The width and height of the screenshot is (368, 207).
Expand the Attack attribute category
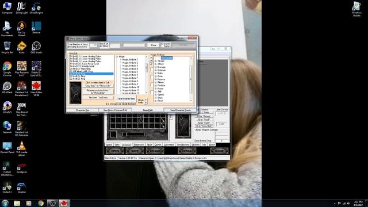click(156, 64)
